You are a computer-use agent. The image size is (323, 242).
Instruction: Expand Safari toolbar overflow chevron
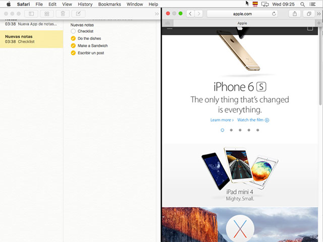[318, 14]
